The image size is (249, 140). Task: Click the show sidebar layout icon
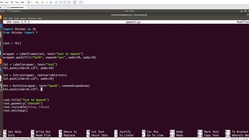pos(56,2)
